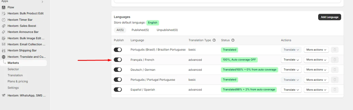353x110 pixels.
Task: Open the Translate dropdown for French
Action: [x=291, y=60]
